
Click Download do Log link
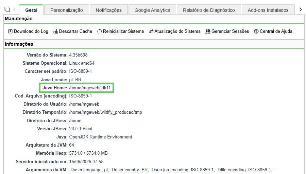[31, 31]
